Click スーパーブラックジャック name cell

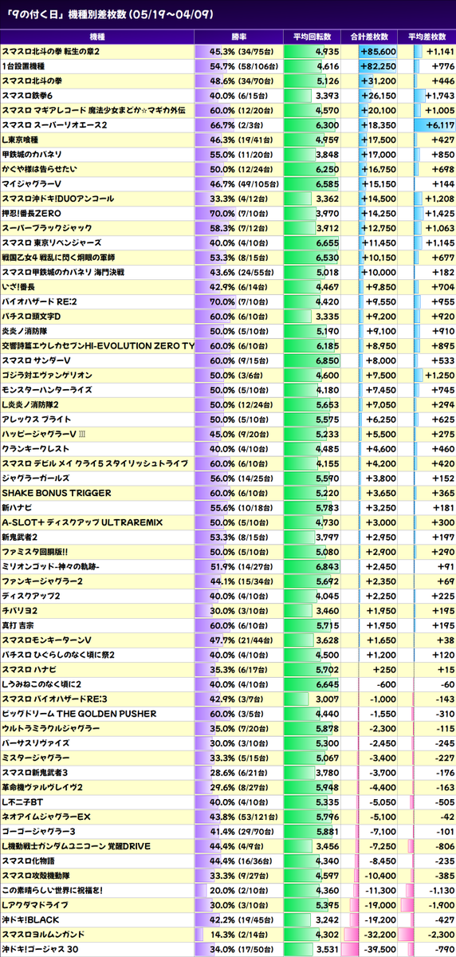48,230
